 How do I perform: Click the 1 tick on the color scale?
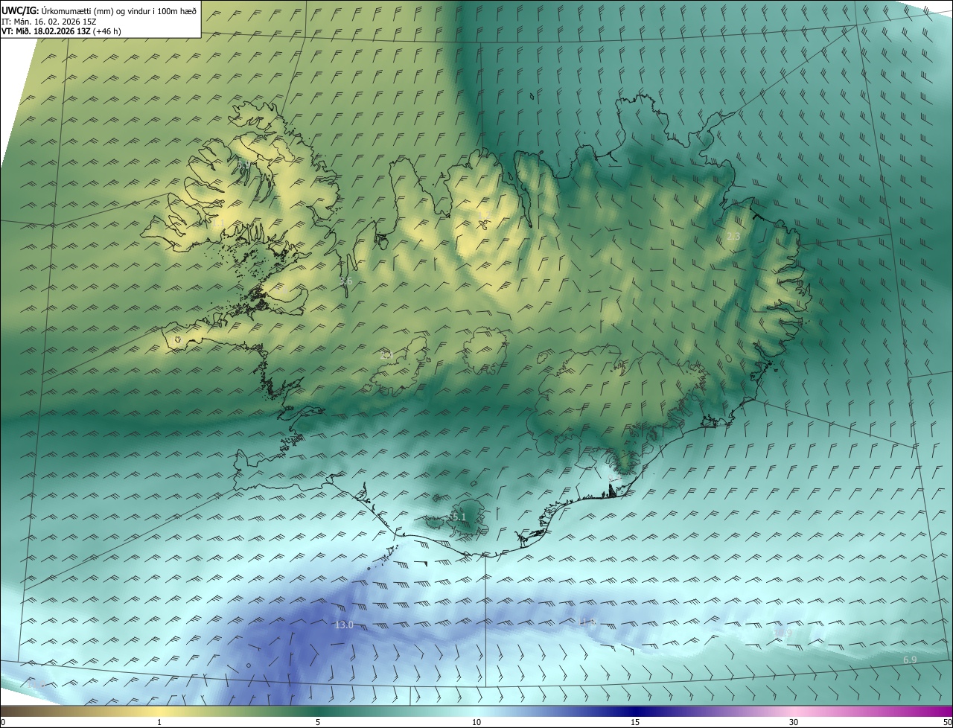click(x=159, y=722)
